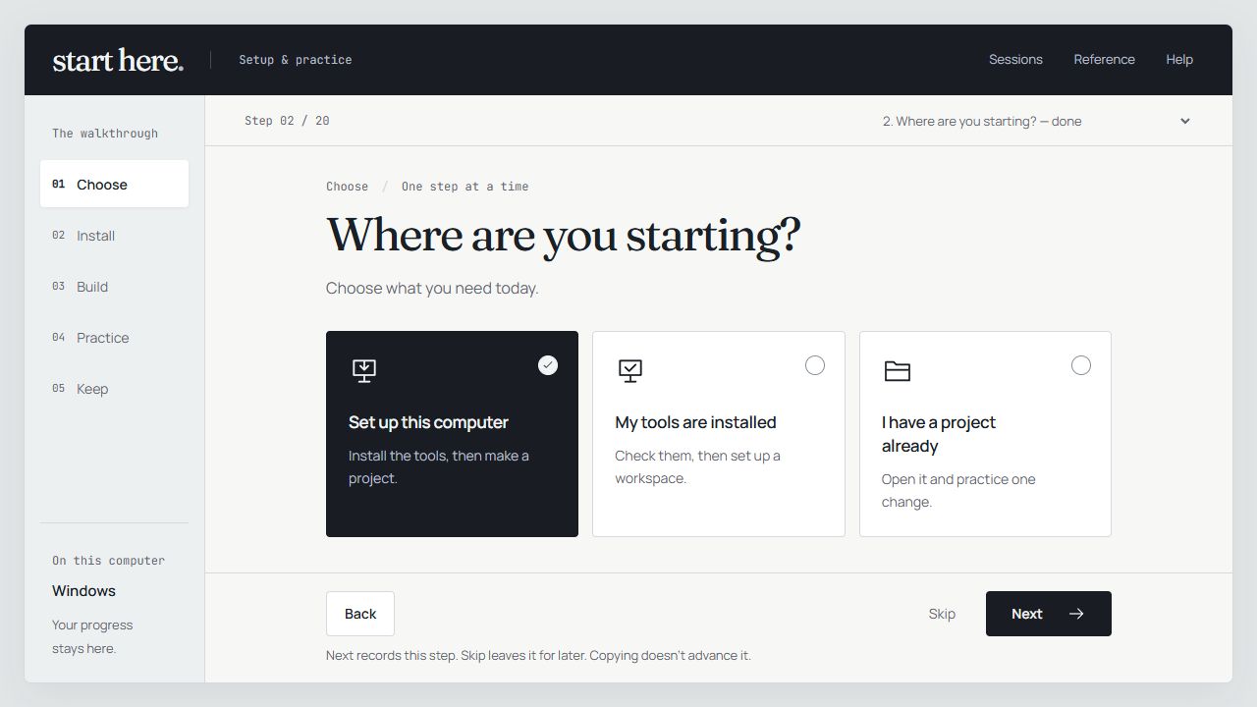Screen dimensions: 1257x707
Task: Click the "I have a project already" title
Action: (x=939, y=434)
